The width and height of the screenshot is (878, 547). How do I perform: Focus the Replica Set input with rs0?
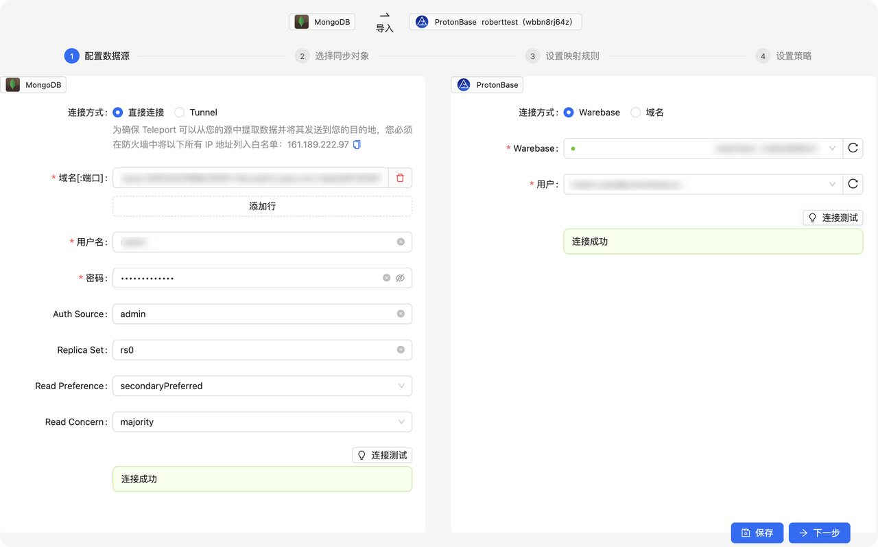coord(262,349)
